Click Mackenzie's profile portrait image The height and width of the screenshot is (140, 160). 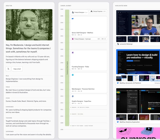(29, 25)
